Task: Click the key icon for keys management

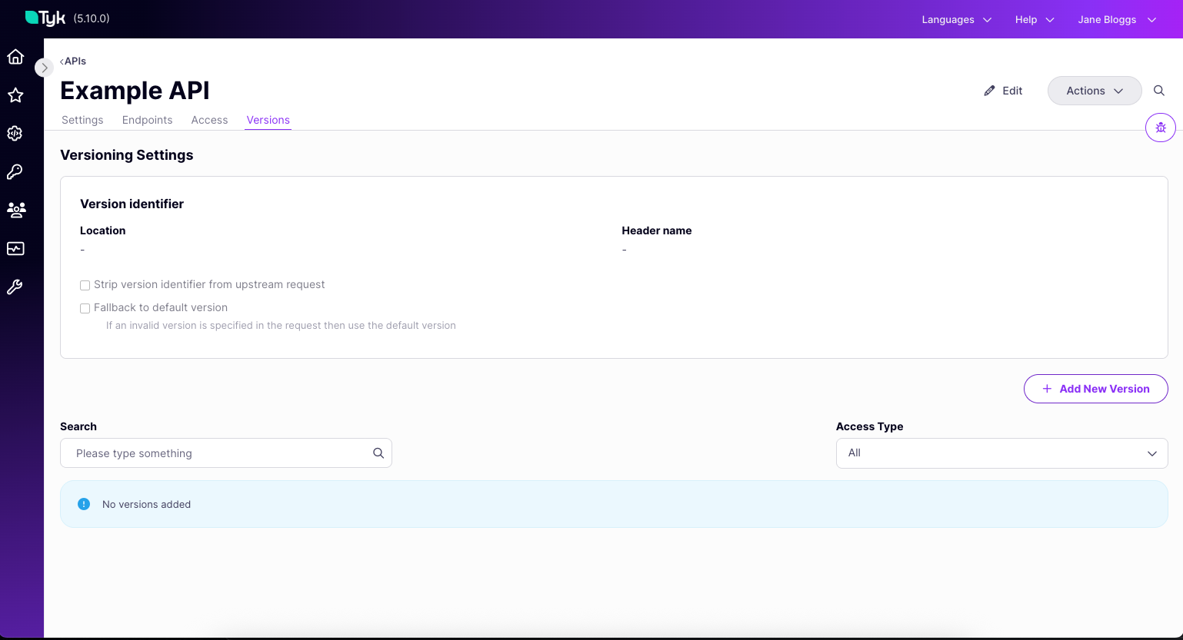Action: tap(15, 171)
